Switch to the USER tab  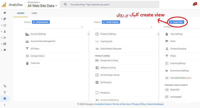click(x=34, y=13)
